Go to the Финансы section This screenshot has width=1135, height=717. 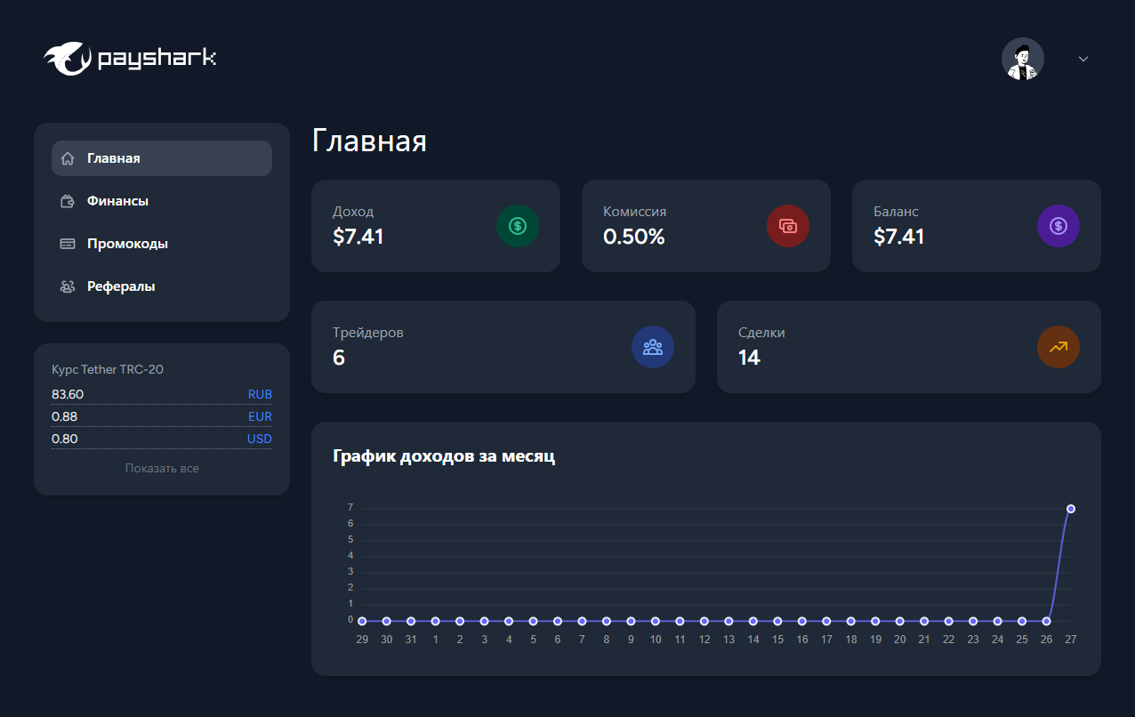coord(117,201)
